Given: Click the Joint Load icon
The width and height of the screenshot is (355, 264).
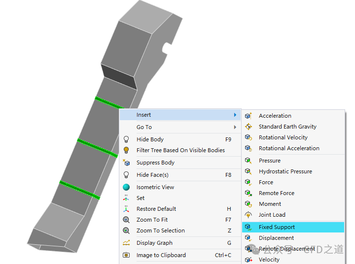Looking at the screenshot, I should click(x=248, y=215).
